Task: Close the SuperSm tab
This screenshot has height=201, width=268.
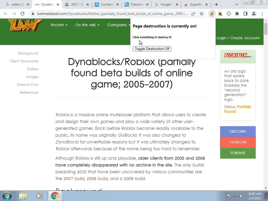Action: click(x=206, y=5)
